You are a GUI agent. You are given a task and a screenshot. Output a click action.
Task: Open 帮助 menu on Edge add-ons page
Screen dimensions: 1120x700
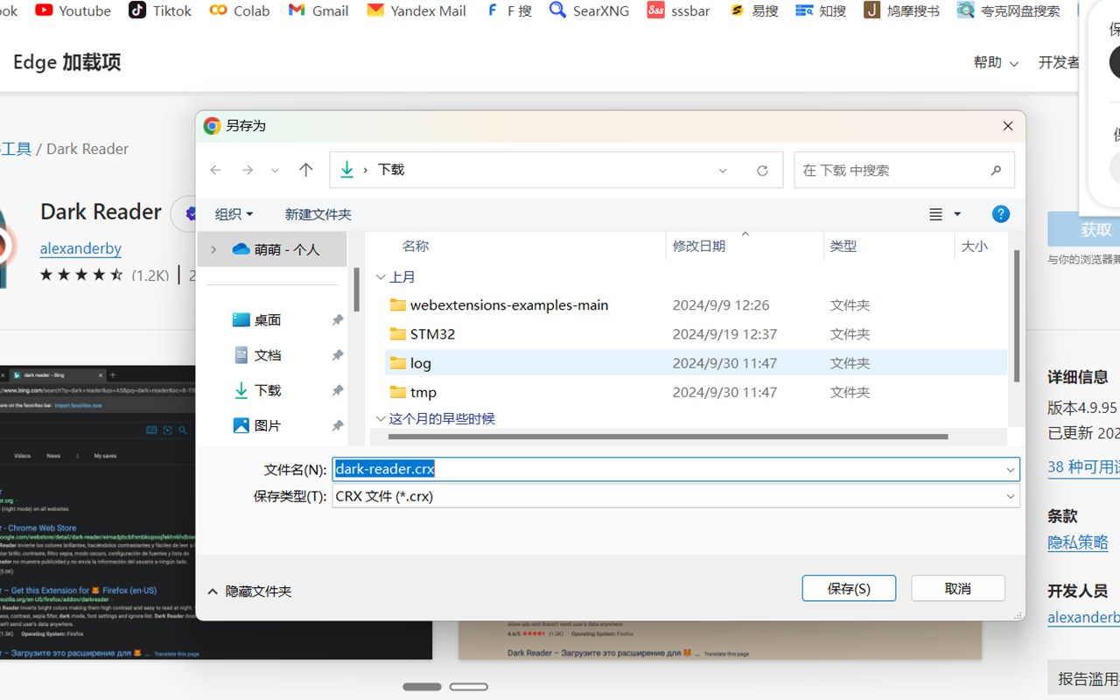coord(996,62)
